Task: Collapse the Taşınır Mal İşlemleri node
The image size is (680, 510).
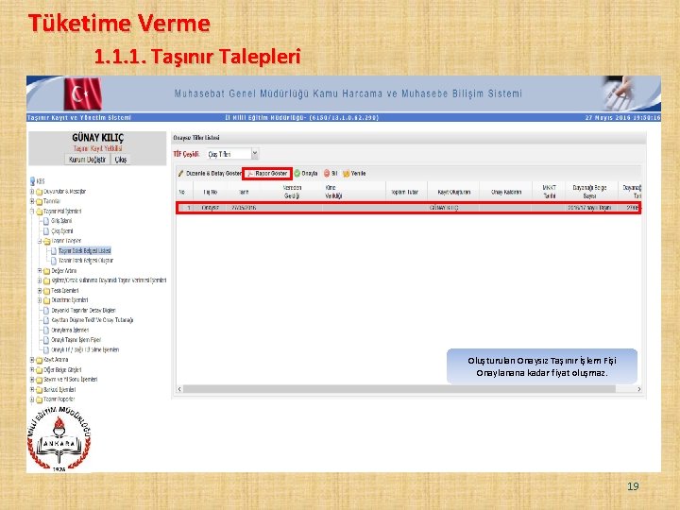Action: (32, 212)
